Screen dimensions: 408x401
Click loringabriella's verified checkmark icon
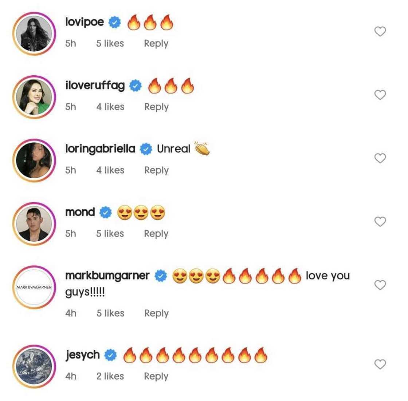(x=147, y=148)
